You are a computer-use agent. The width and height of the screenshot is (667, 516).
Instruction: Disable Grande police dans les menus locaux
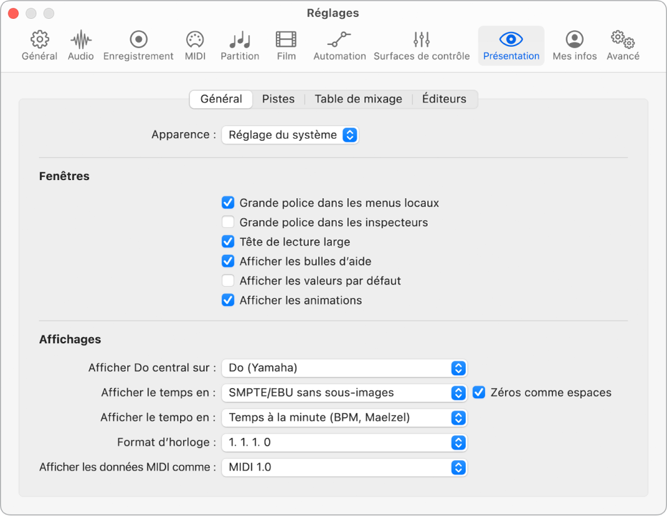[x=228, y=203]
